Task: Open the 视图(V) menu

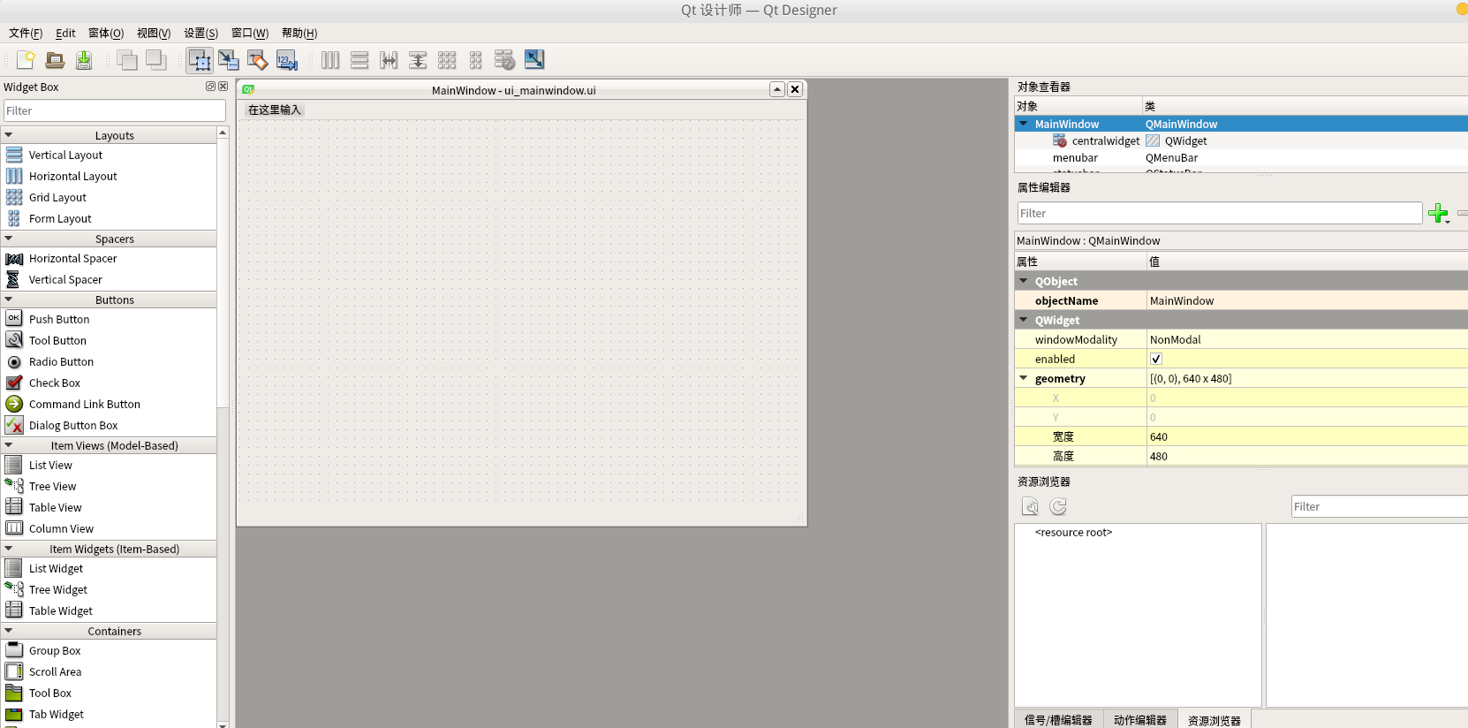Action: pyautogui.click(x=154, y=33)
